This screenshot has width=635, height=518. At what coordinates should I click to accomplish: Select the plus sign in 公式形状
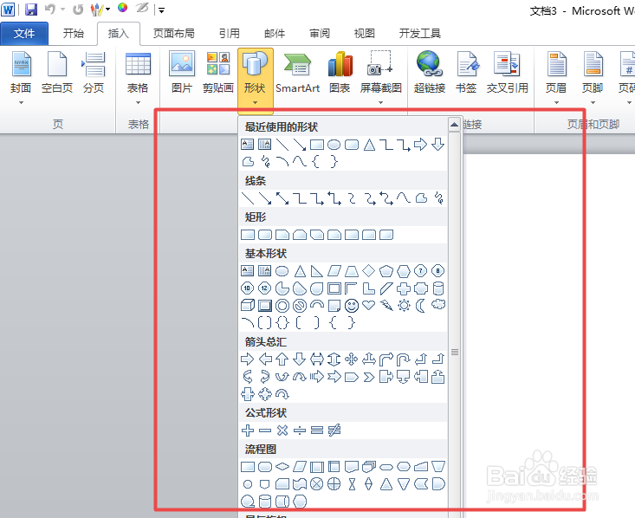(x=248, y=431)
